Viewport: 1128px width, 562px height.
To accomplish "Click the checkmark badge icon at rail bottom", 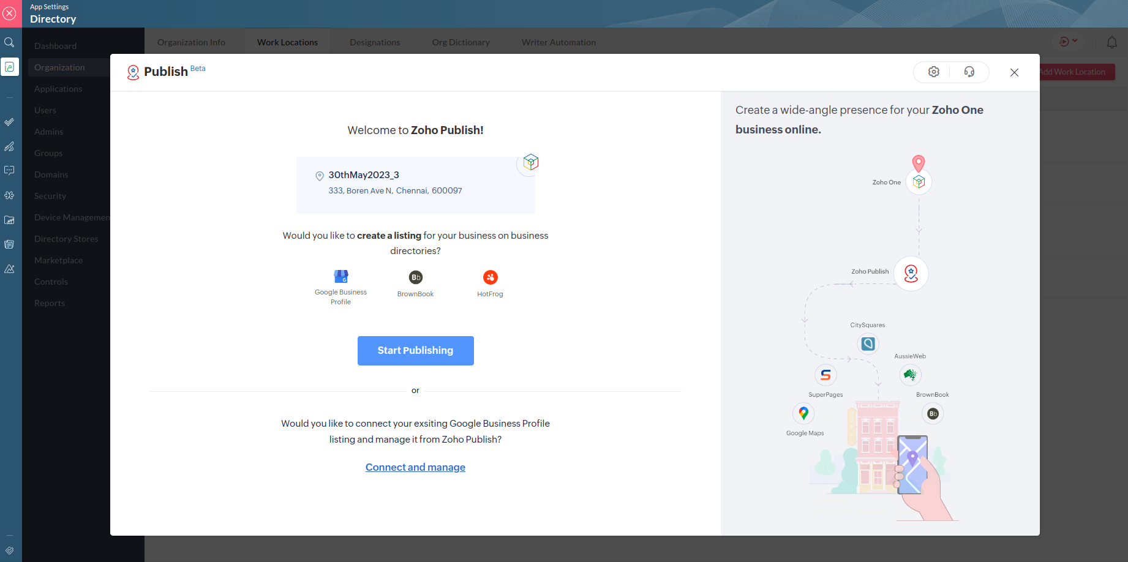I will pyautogui.click(x=10, y=550).
